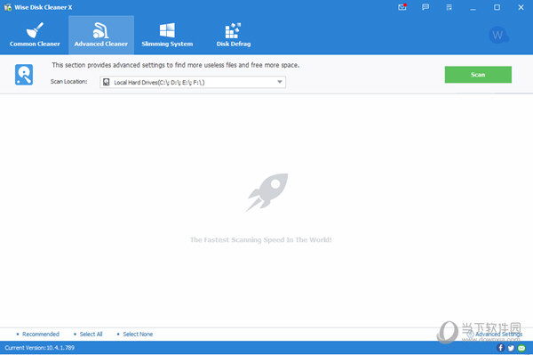The image size is (533, 355).
Task: Click the Select All link
Action: 91,335
